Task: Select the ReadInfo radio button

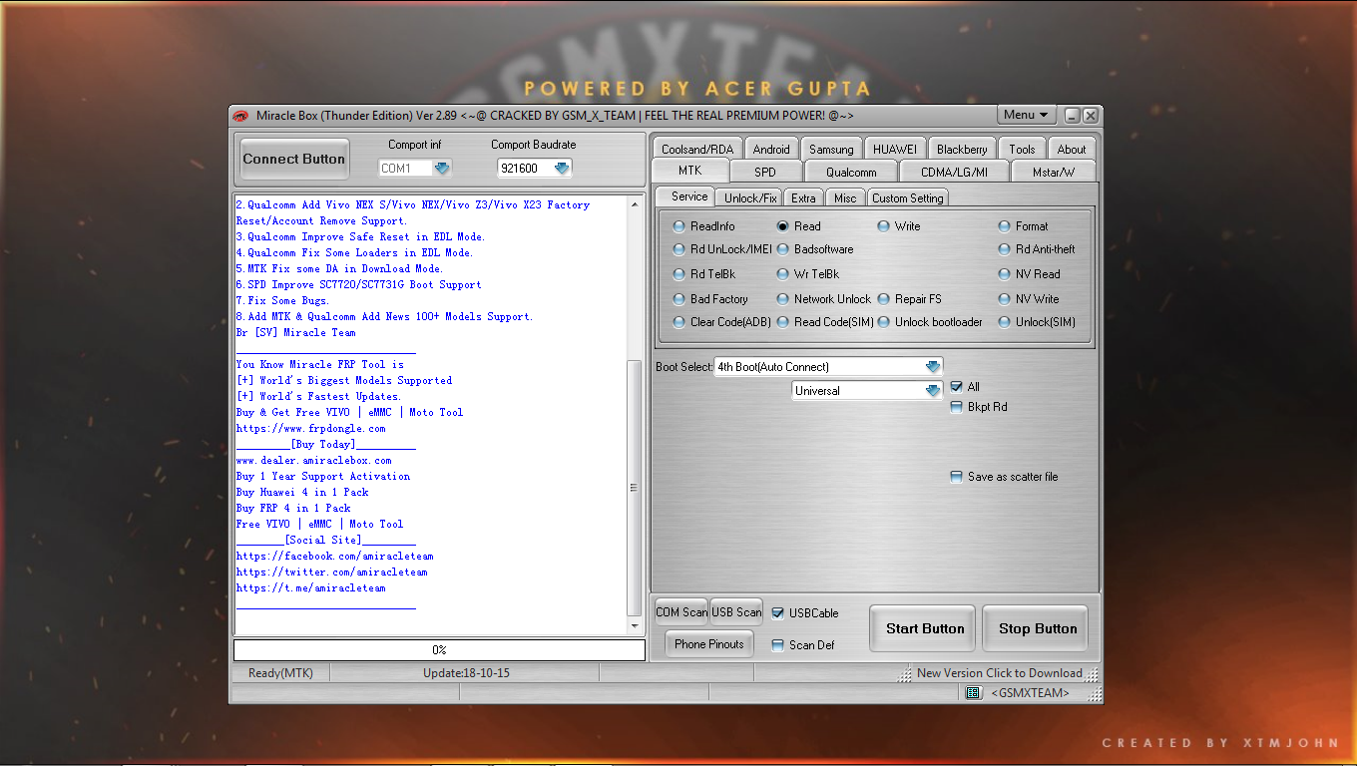Action: 679,226
